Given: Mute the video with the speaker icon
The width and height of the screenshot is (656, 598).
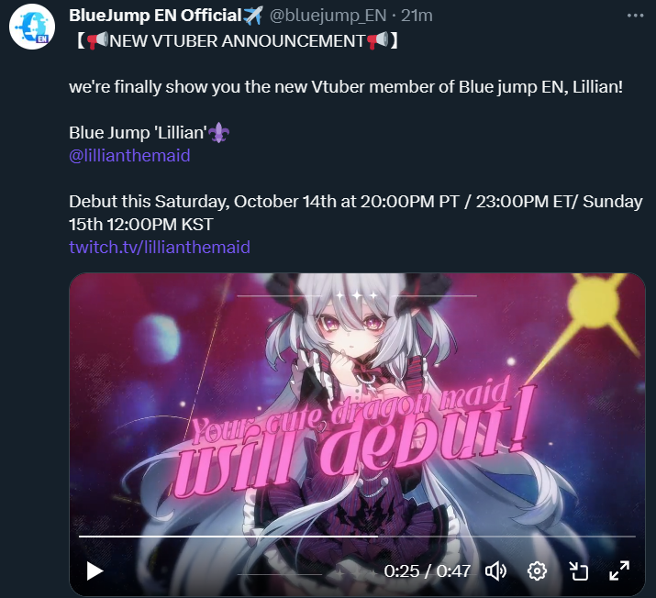Looking at the screenshot, I should [495, 571].
